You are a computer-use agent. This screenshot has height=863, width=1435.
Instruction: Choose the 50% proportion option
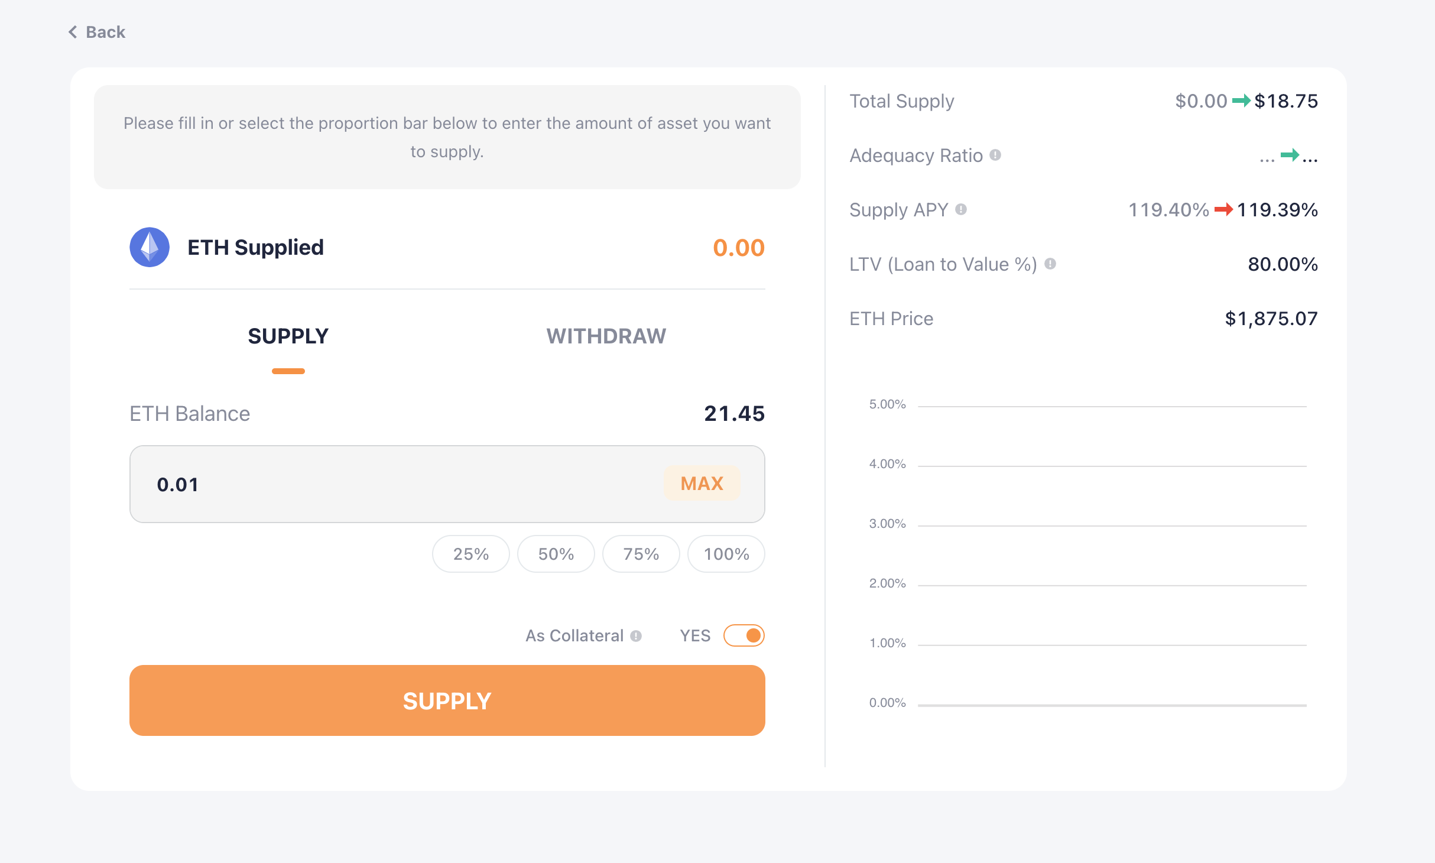click(x=556, y=554)
